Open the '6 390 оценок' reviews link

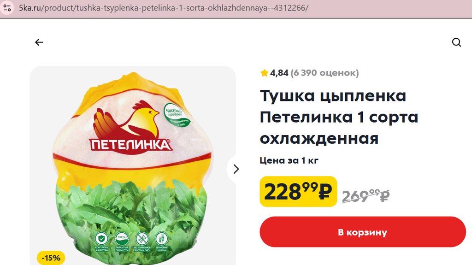[324, 73]
